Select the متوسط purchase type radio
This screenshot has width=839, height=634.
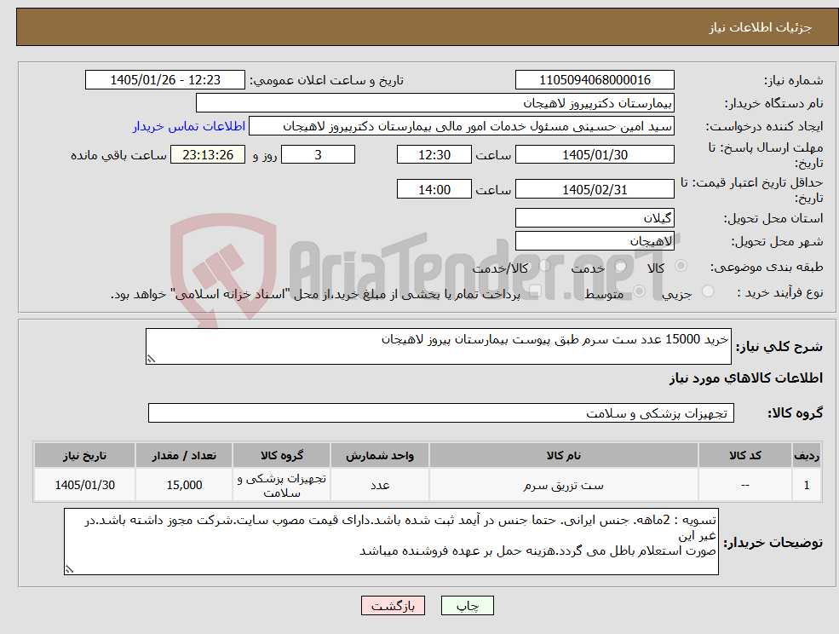pyautogui.click(x=639, y=291)
